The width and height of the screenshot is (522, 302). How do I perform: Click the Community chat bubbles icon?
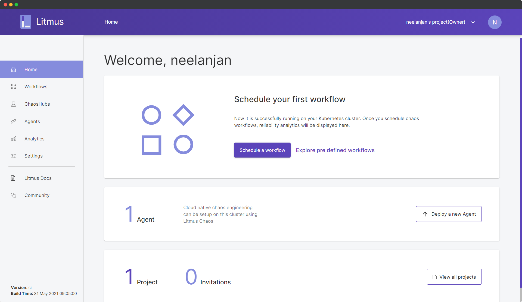13,195
